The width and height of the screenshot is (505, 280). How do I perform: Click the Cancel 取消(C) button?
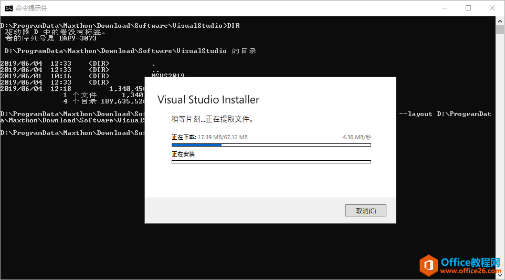[365, 211]
